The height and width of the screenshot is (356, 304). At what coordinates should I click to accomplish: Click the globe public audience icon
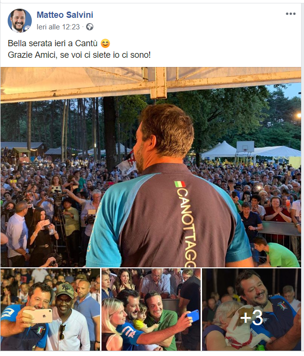point(90,27)
